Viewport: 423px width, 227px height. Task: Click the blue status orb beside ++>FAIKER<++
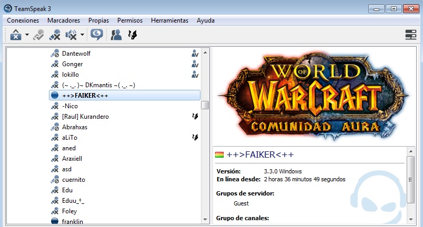55,95
